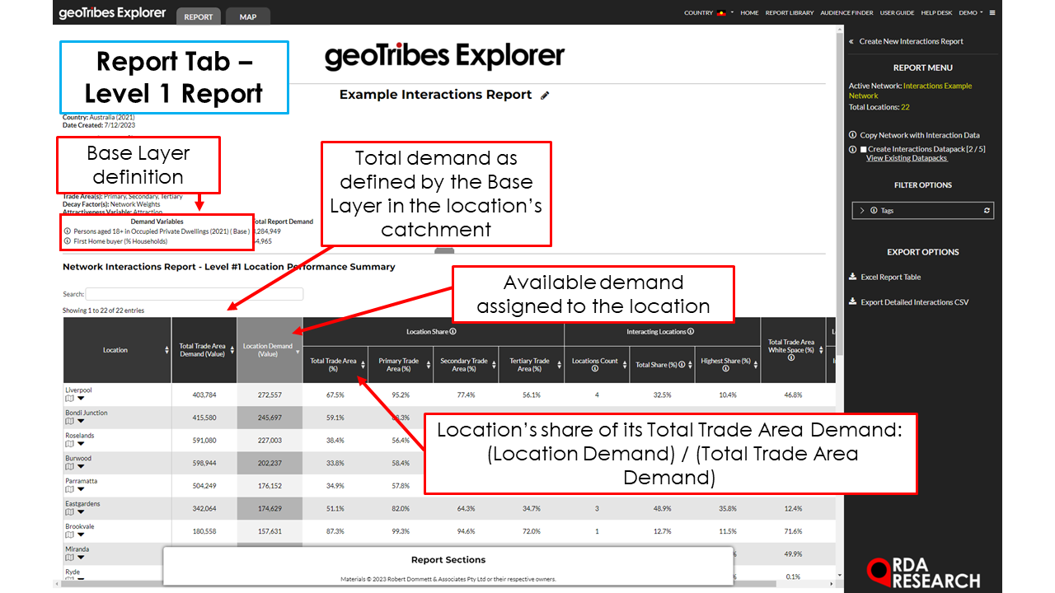Image resolution: width=1055 pixels, height=593 pixels.
Task: Click the country flag icon
Action: coord(722,13)
